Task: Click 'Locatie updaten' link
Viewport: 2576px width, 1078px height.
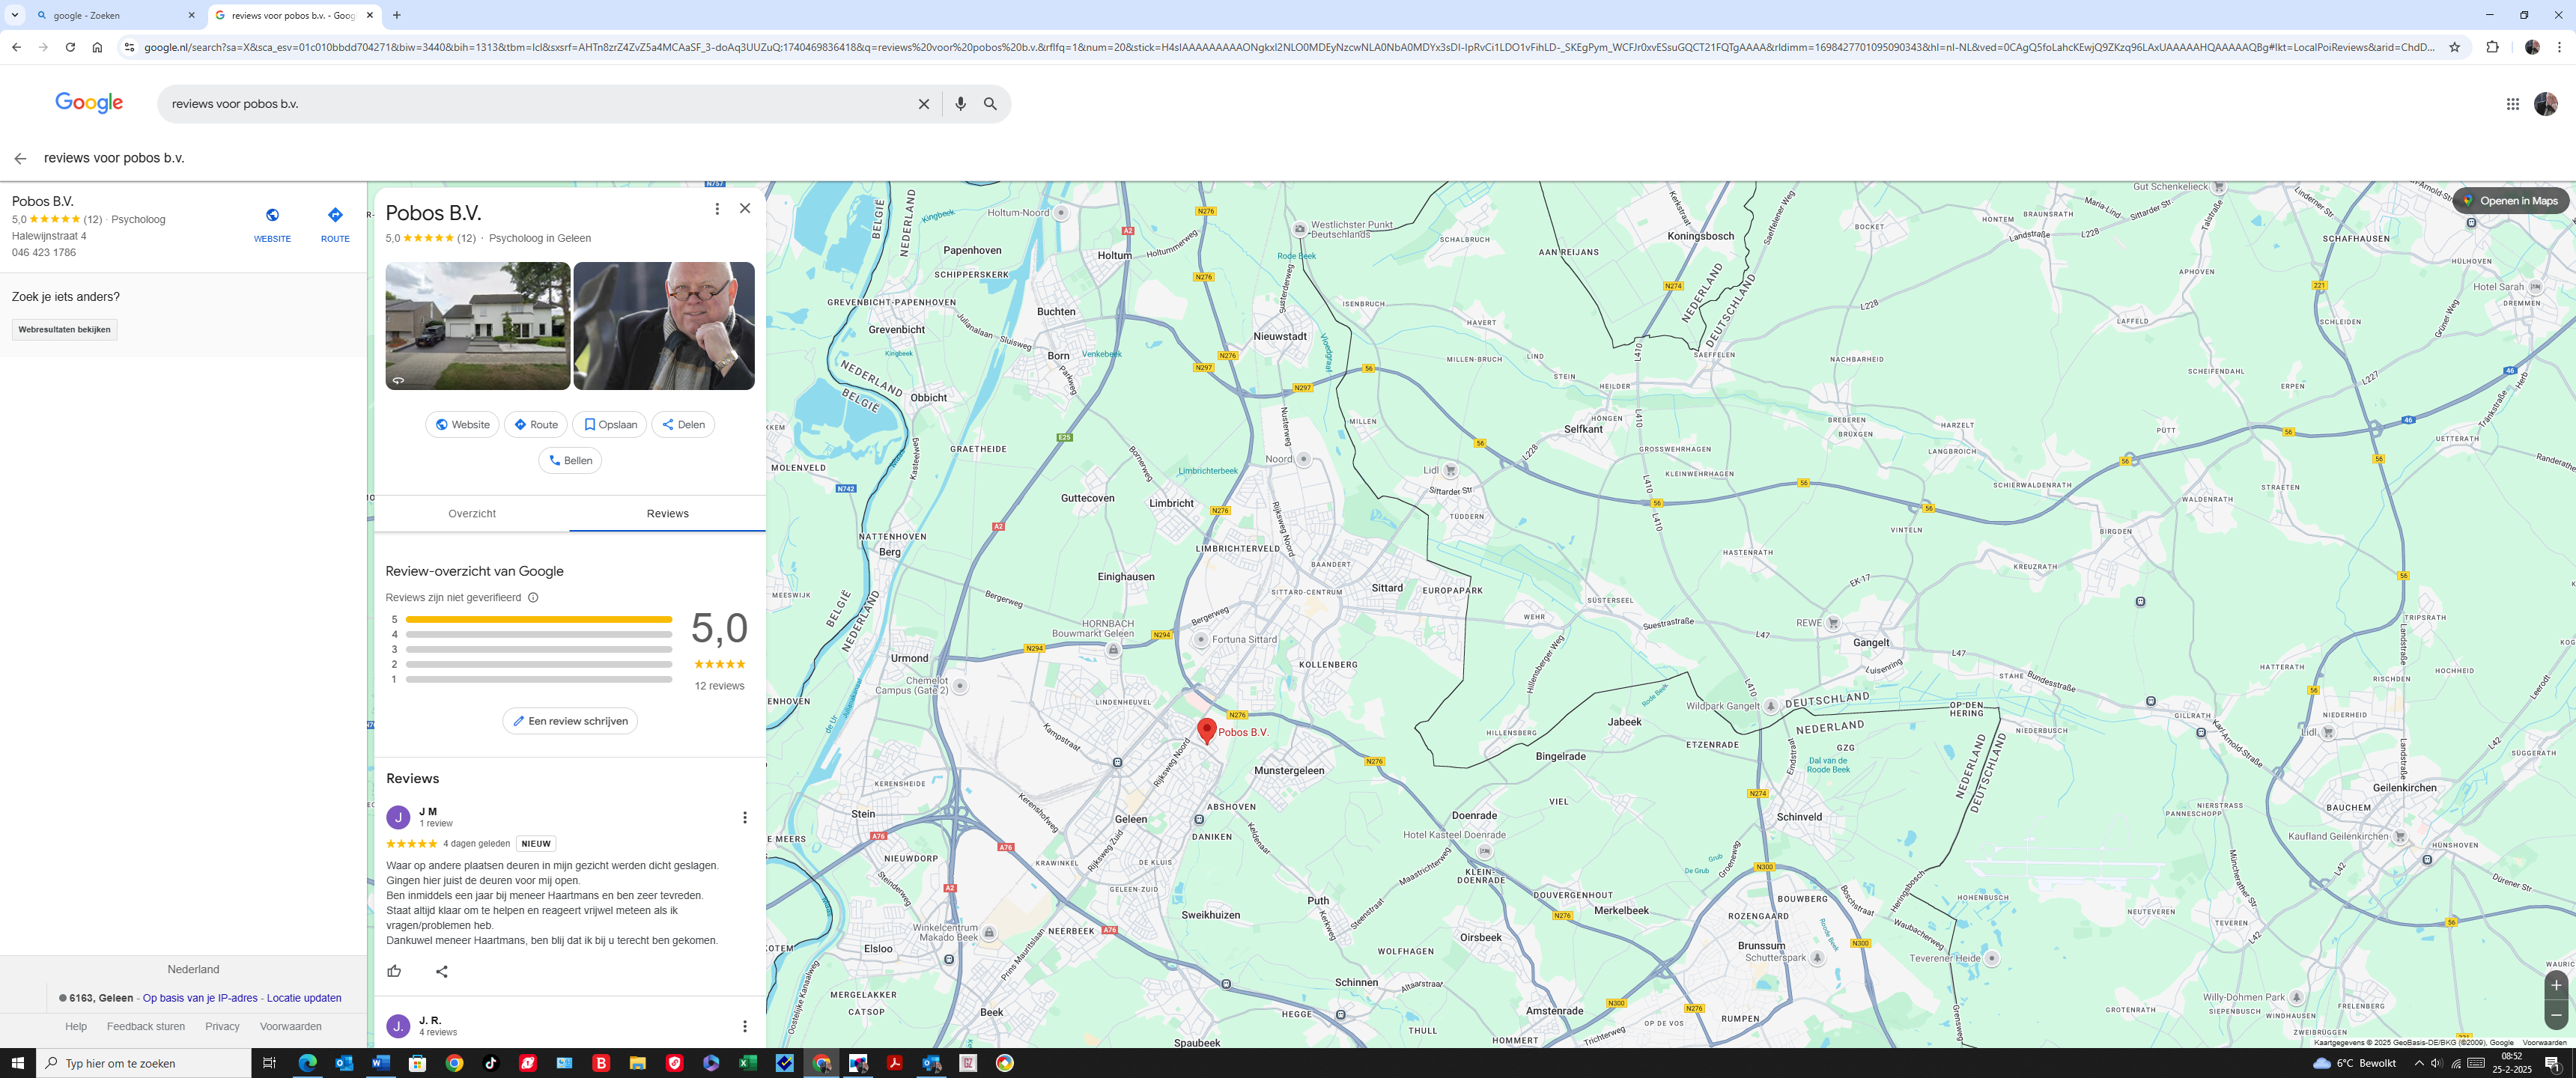Action: tap(304, 999)
